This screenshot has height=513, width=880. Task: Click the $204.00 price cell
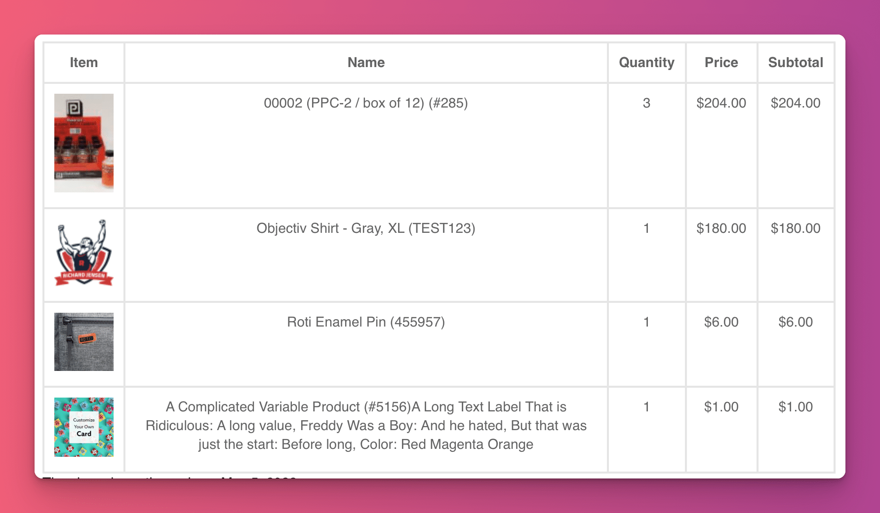[x=721, y=103]
